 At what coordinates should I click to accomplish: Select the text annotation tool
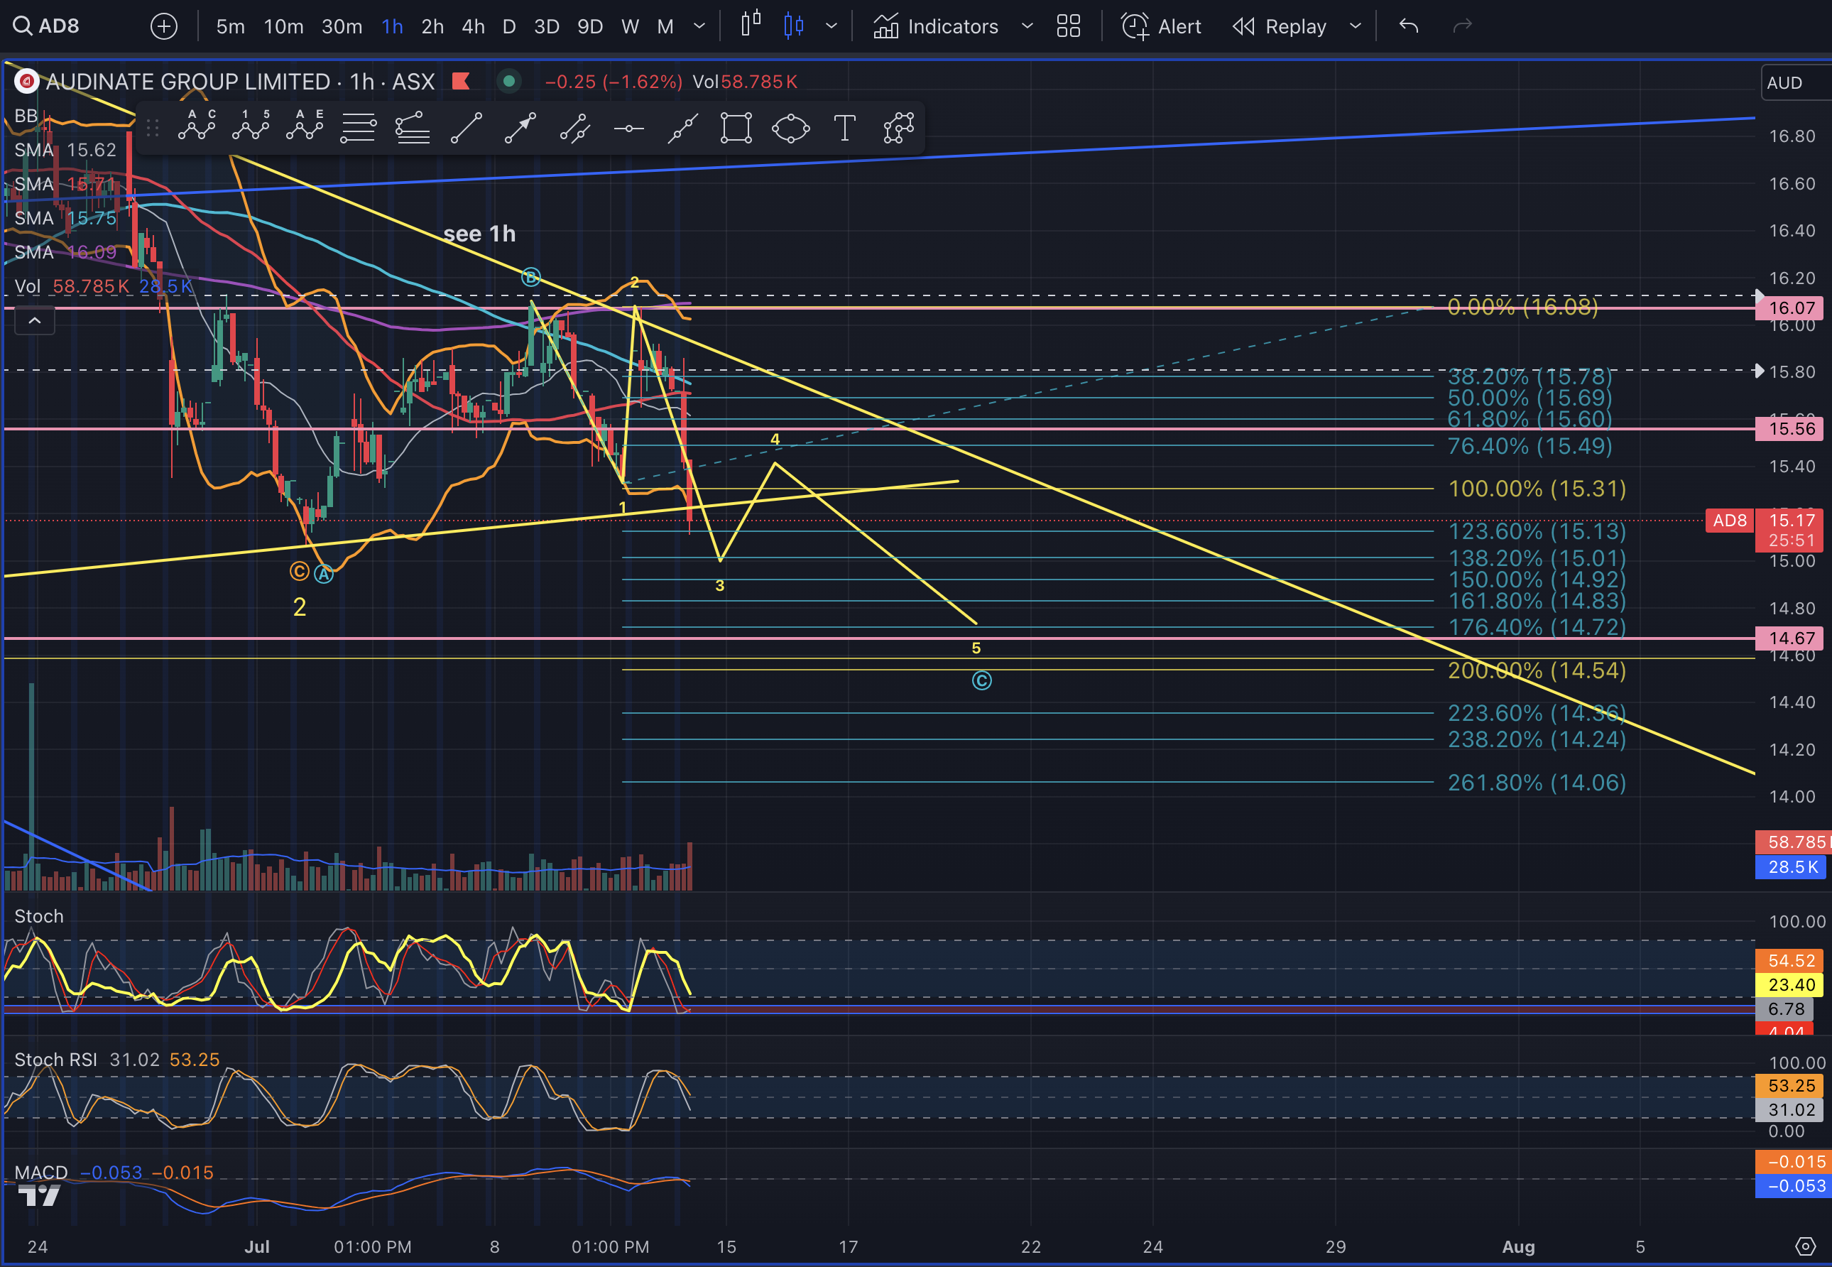point(844,128)
